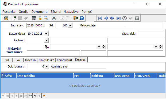The image size is (166, 99).
Task: Expand the Partner dropdown
Action: (46, 41)
